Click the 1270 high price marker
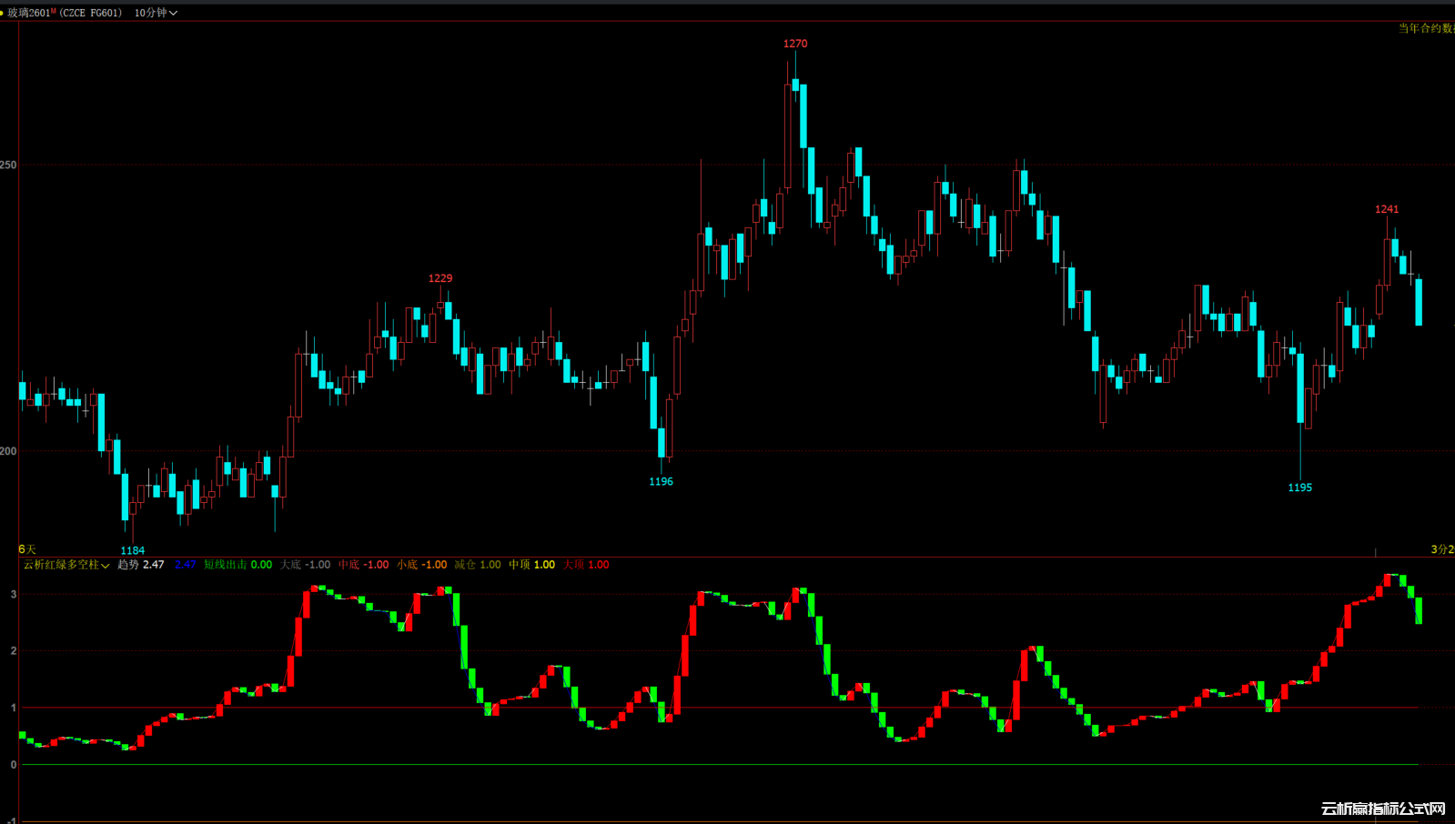Screen dimensions: 1455x824 coord(795,44)
